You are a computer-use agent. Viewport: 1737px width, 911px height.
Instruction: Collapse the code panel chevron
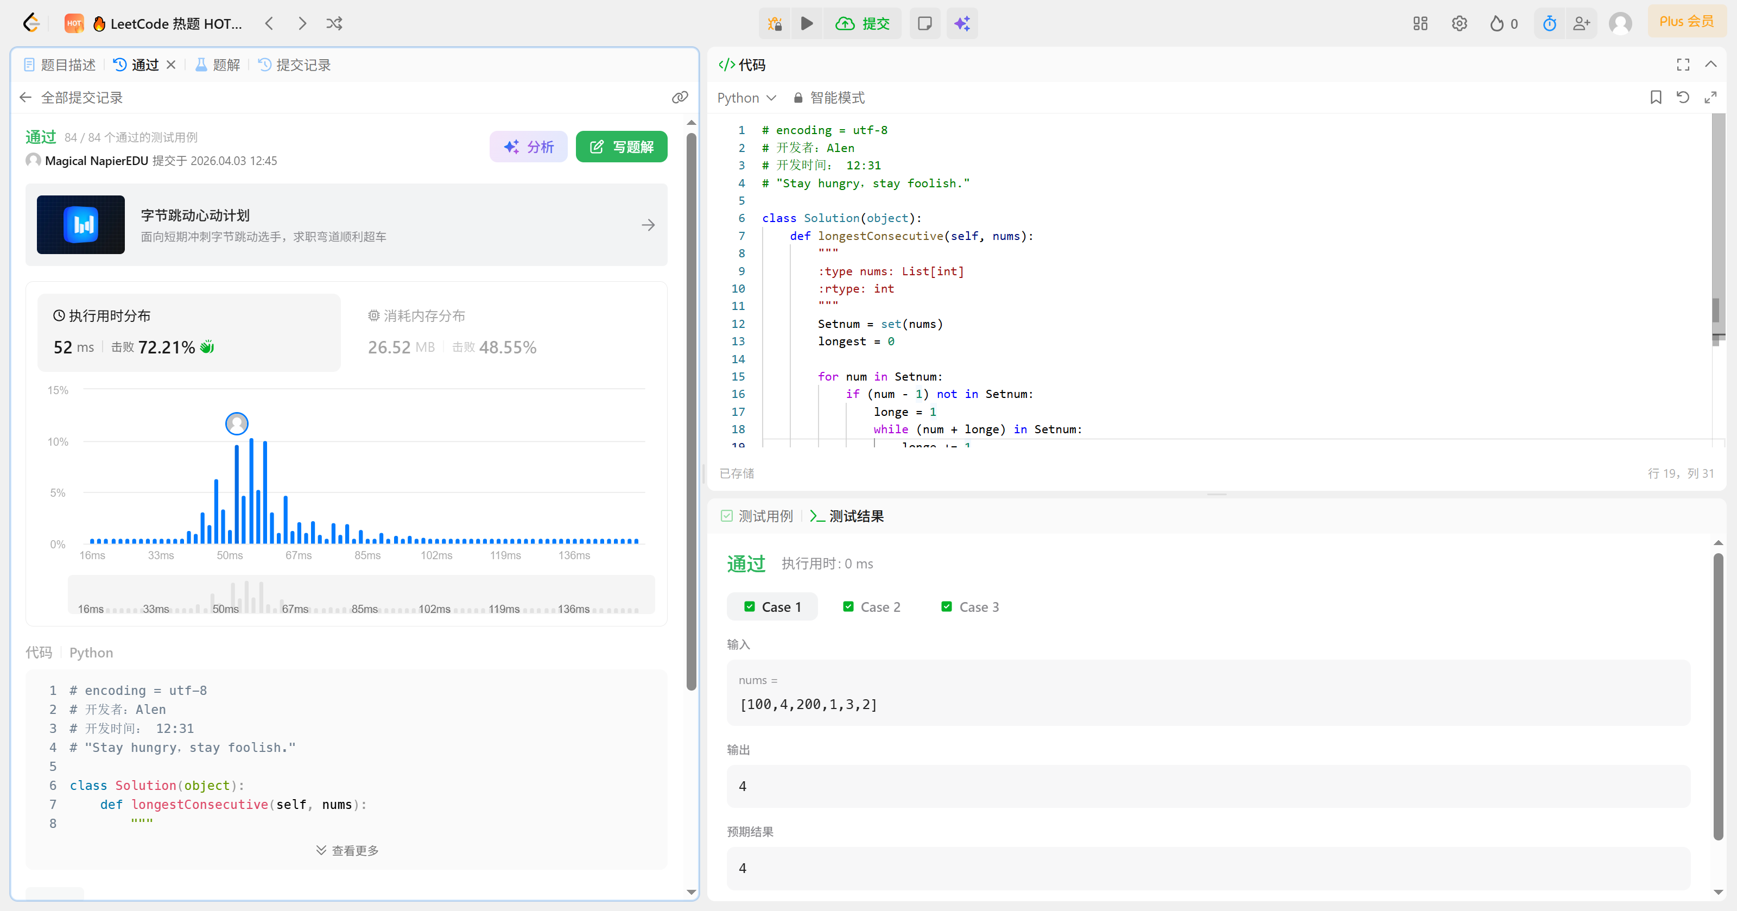coord(1711,65)
